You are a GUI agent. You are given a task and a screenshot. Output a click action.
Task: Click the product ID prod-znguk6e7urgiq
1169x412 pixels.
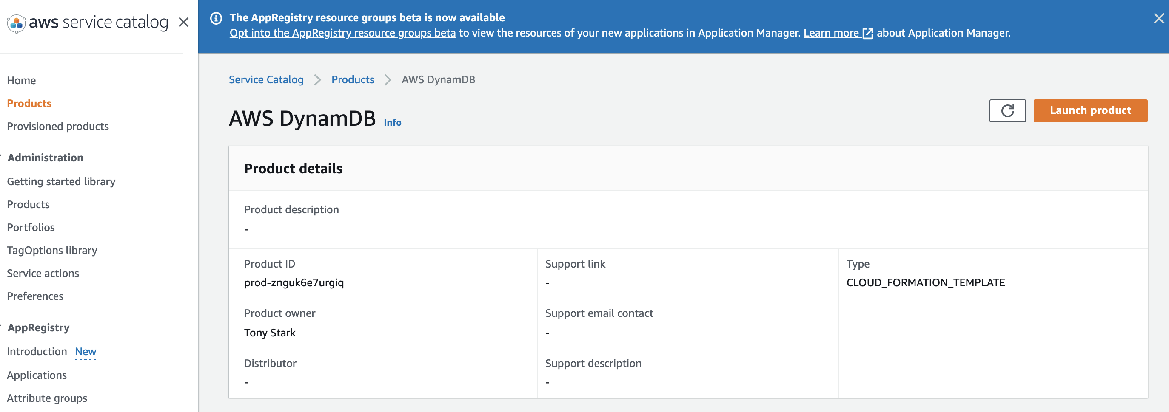pos(294,283)
